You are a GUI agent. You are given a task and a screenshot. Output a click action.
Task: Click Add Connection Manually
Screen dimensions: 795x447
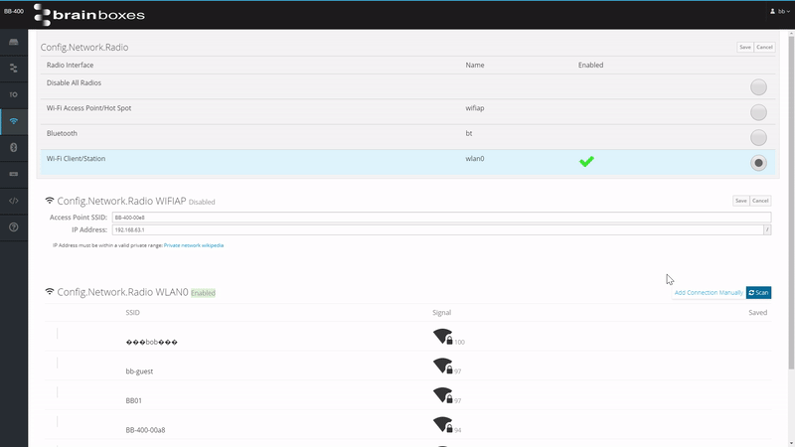[x=708, y=293]
